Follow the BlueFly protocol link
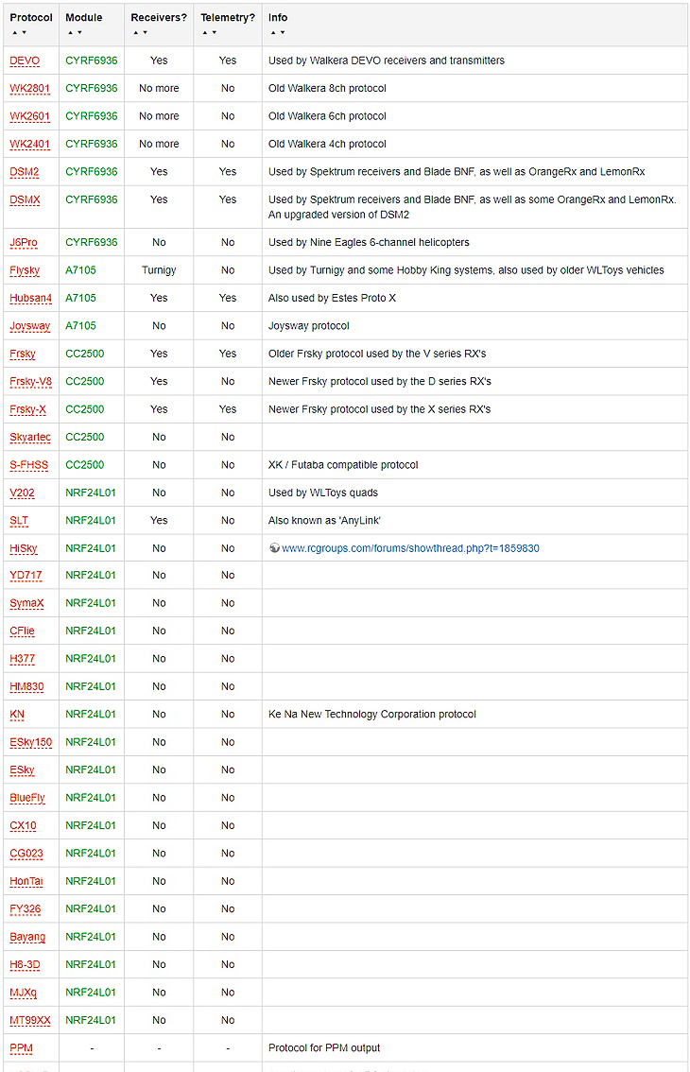The width and height of the screenshot is (690, 1072). (x=27, y=798)
